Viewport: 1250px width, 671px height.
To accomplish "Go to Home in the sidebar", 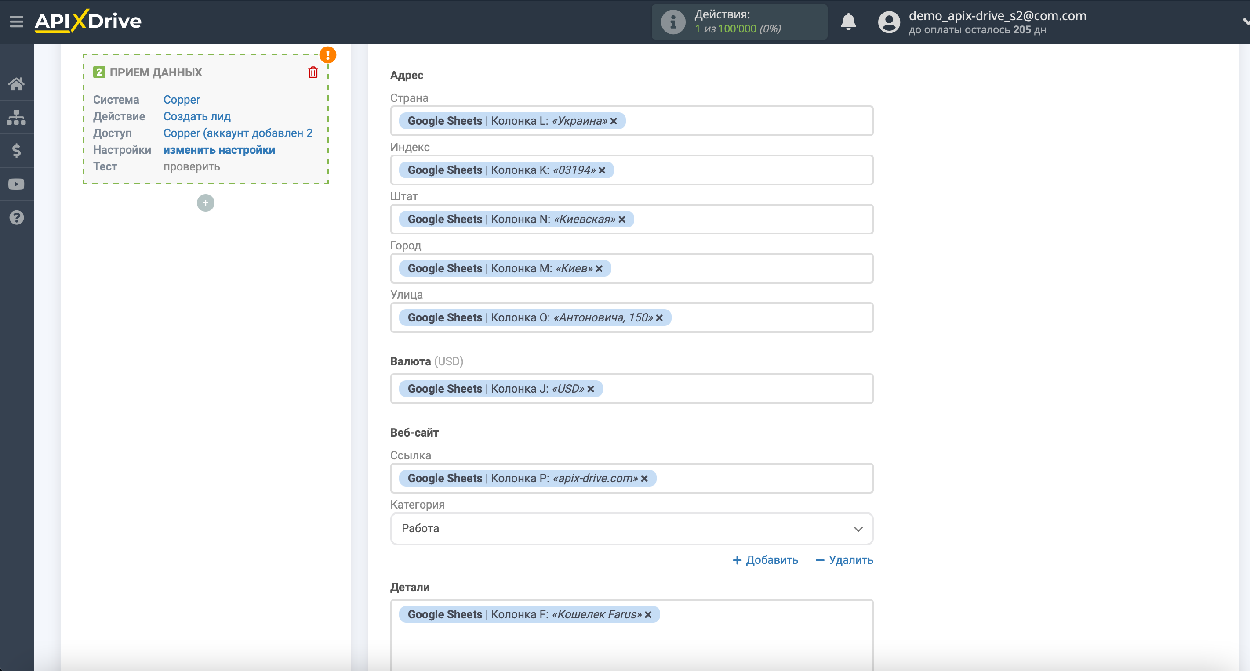I will point(17,84).
